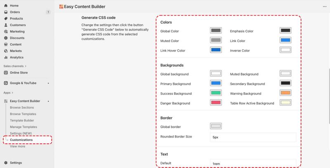Open the three-dot menu in header
Viewport: 330px width, 168px height.
pyautogui.click(x=324, y=7)
